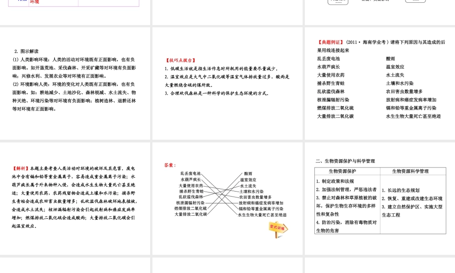Click table item 3. 建立自然保护区

(412, 211)
